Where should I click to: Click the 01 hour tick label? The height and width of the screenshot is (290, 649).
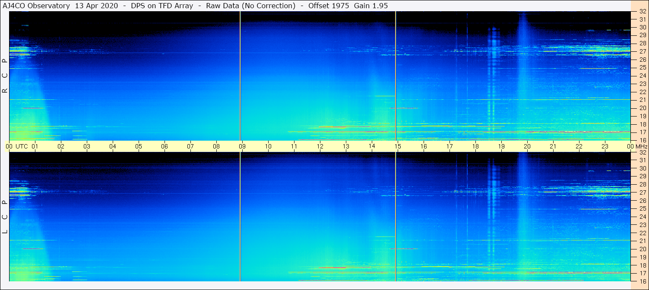coord(35,146)
